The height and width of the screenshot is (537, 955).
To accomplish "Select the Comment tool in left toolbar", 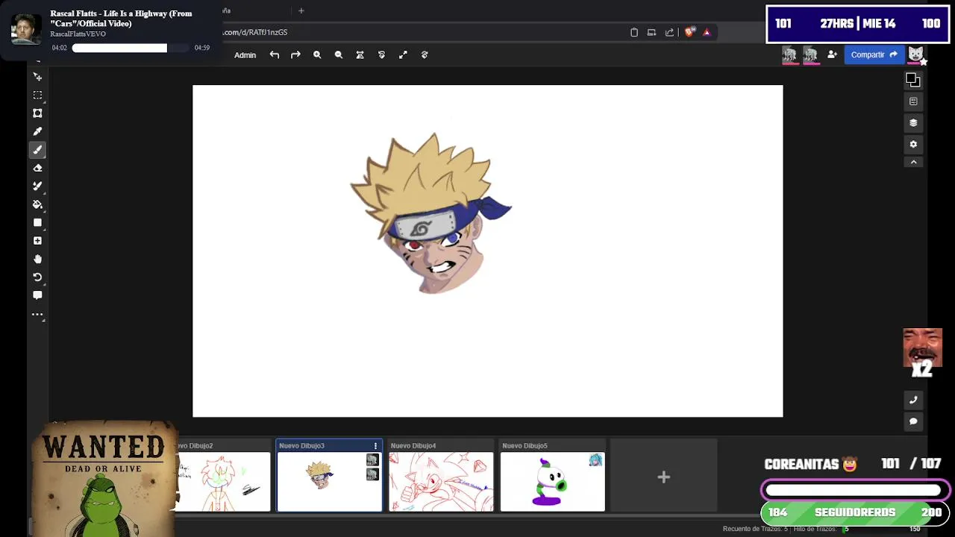I will 37,295.
